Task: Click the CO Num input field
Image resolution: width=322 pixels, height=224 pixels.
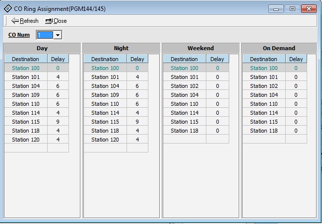Action: click(x=45, y=35)
